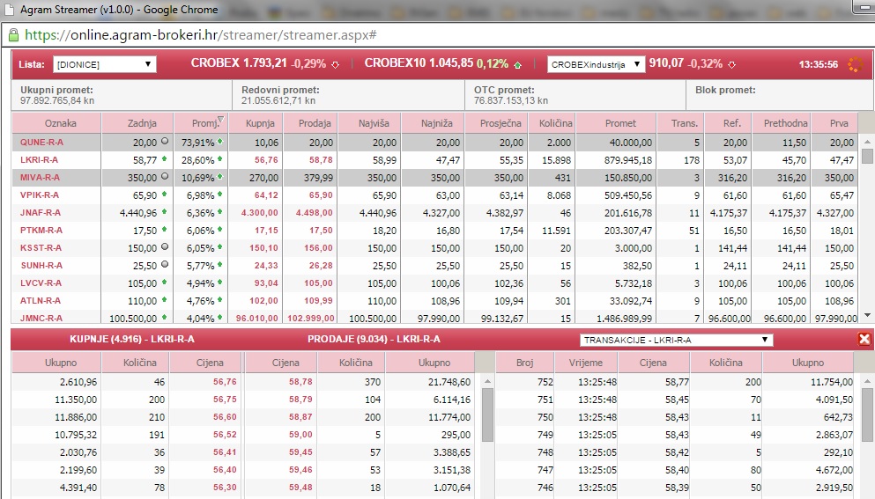Click the scroll-down arrow of the stock list
The height and width of the screenshot is (499, 875).
[867, 315]
